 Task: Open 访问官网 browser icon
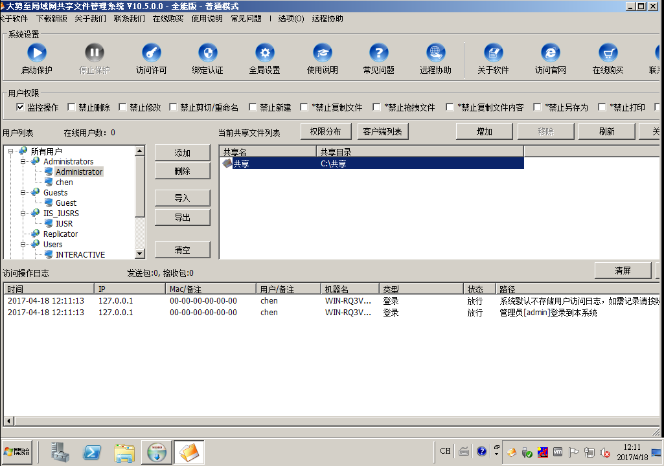click(x=550, y=53)
